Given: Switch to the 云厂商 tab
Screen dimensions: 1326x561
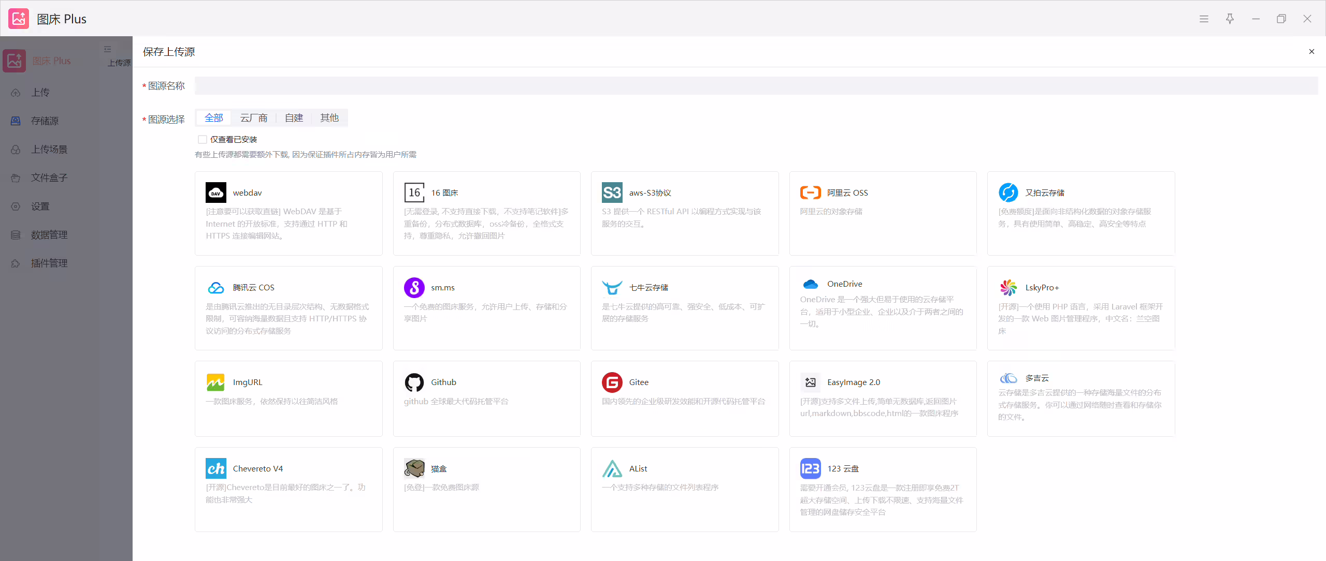Looking at the screenshot, I should coord(254,118).
